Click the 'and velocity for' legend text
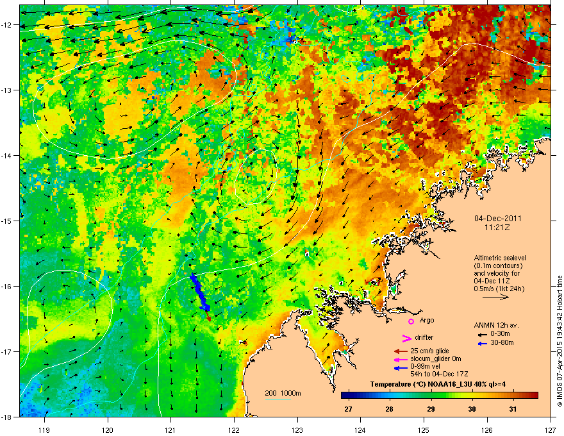 [x=497, y=273]
